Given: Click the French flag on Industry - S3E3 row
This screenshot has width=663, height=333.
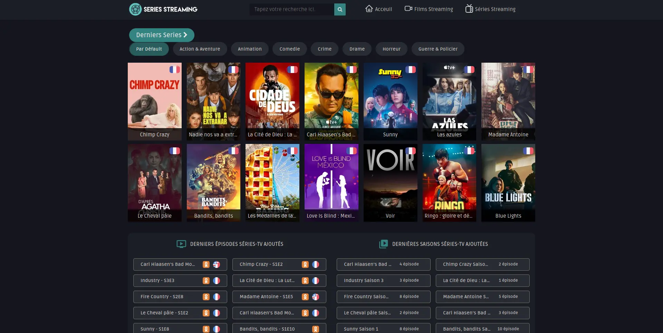Looking at the screenshot, I should [x=217, y=281].
